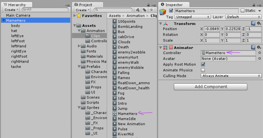Open Transform component help icon
263x138 pixels.
(253, 23)
